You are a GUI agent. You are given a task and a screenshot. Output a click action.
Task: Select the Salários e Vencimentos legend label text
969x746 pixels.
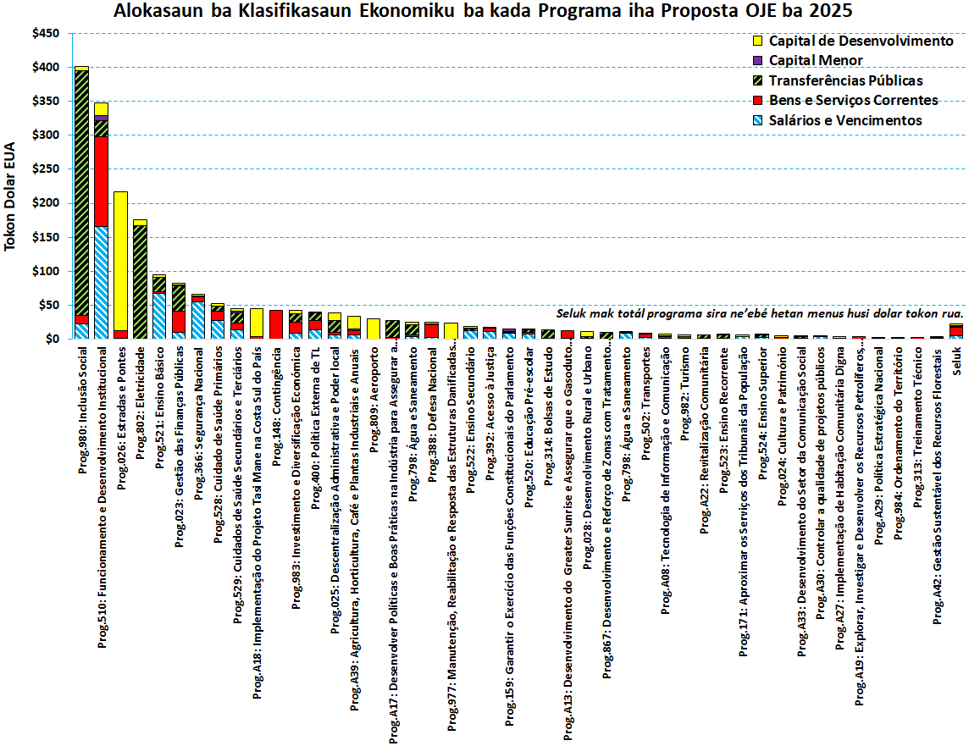click(844, 120)
